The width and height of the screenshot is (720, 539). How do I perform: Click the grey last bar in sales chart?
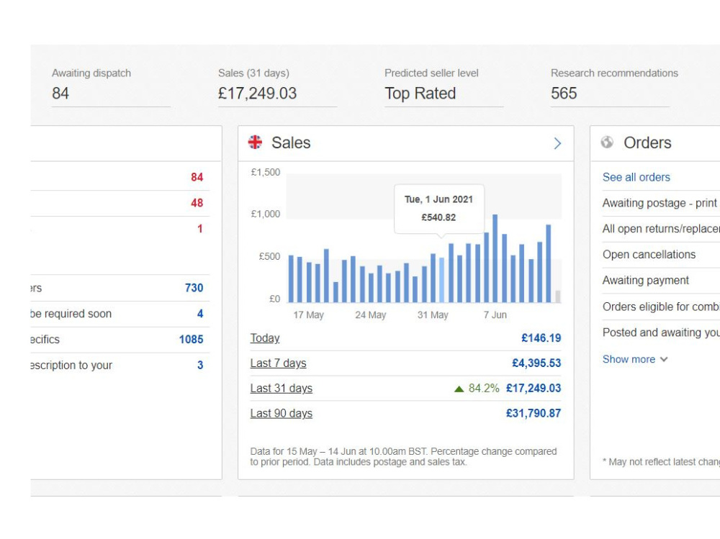click(x=558, y=296)
